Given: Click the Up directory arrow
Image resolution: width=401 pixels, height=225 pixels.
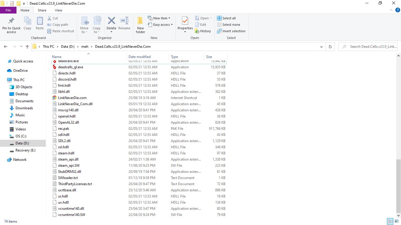Looking at the screenshot, I should click(27, 47).
